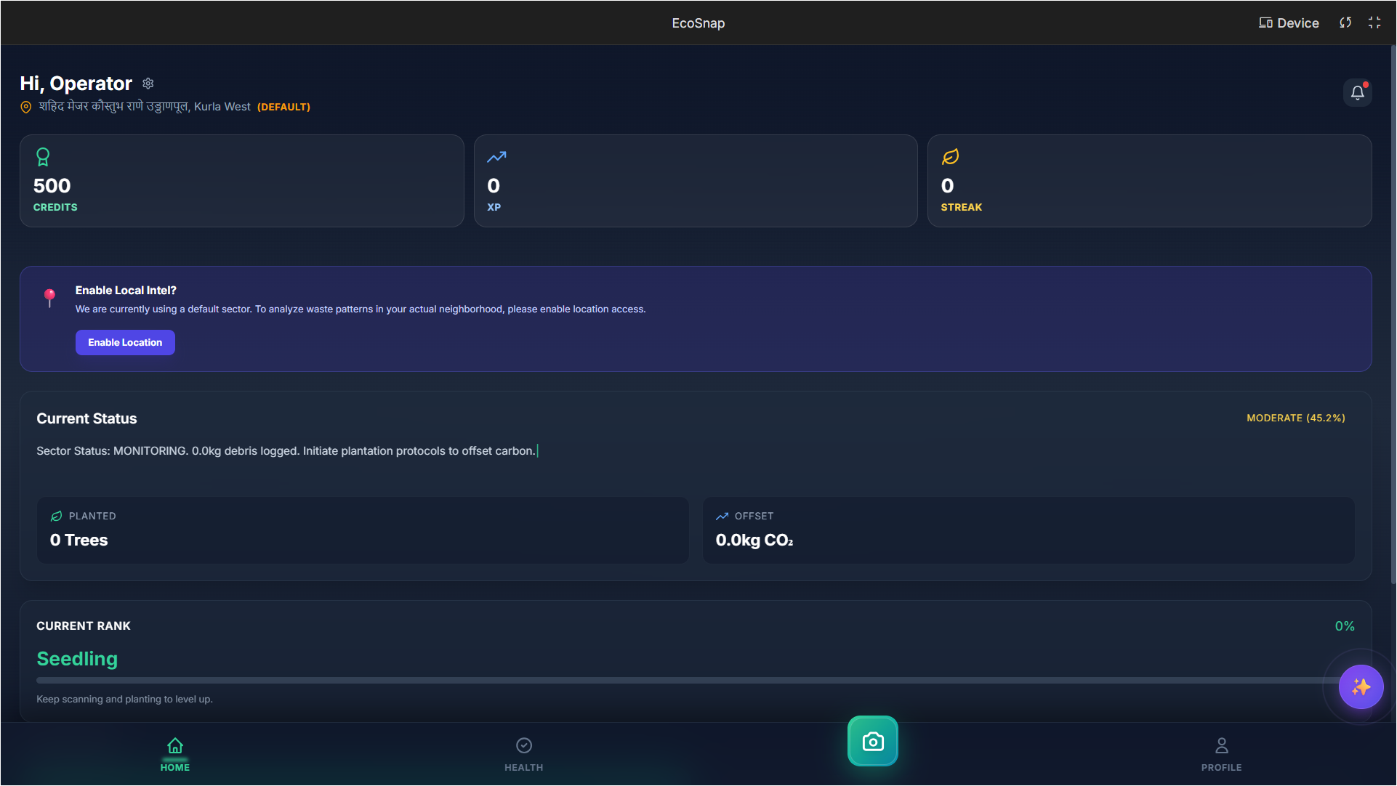The height and width of the screenshot is (786, 1397).
Task: Open the sparkle AI assistant button
Action: click(1361, 686)
